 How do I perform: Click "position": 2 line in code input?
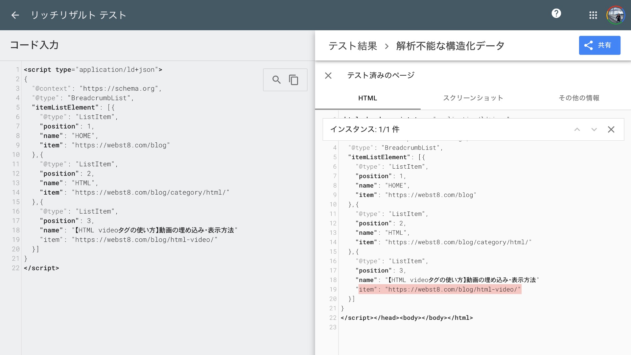coord(67,174)
